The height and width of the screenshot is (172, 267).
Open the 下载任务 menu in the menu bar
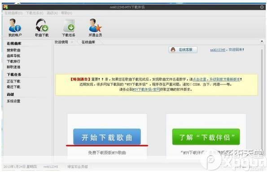[x=35, y=13]
